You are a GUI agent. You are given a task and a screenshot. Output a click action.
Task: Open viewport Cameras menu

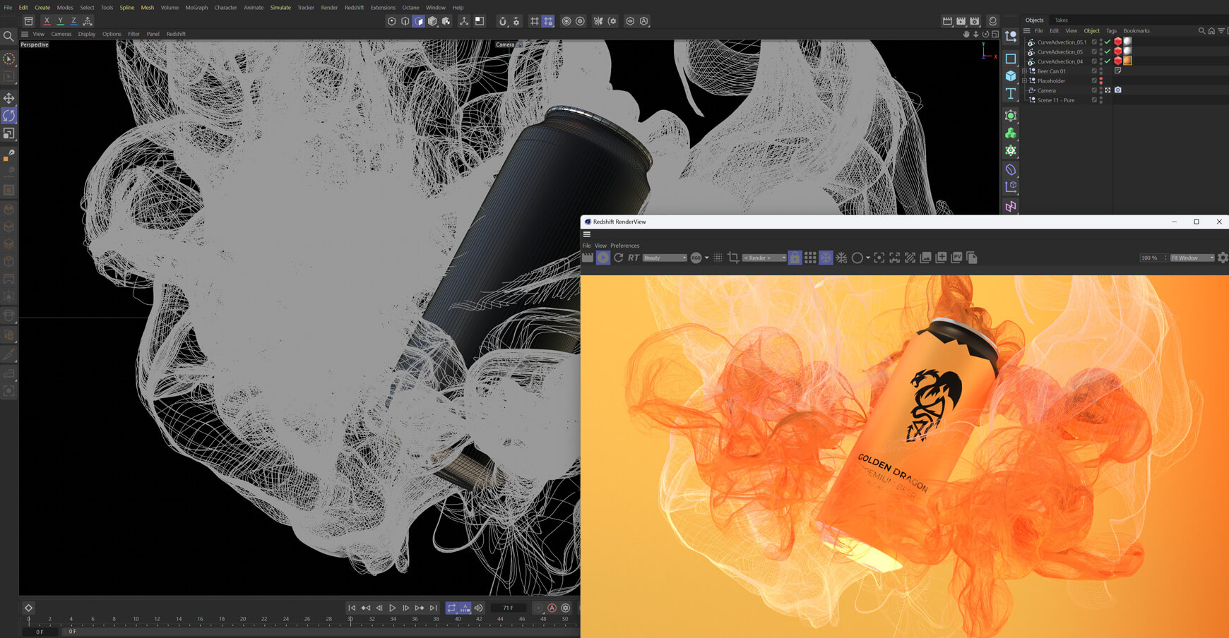tap(61, 34)
